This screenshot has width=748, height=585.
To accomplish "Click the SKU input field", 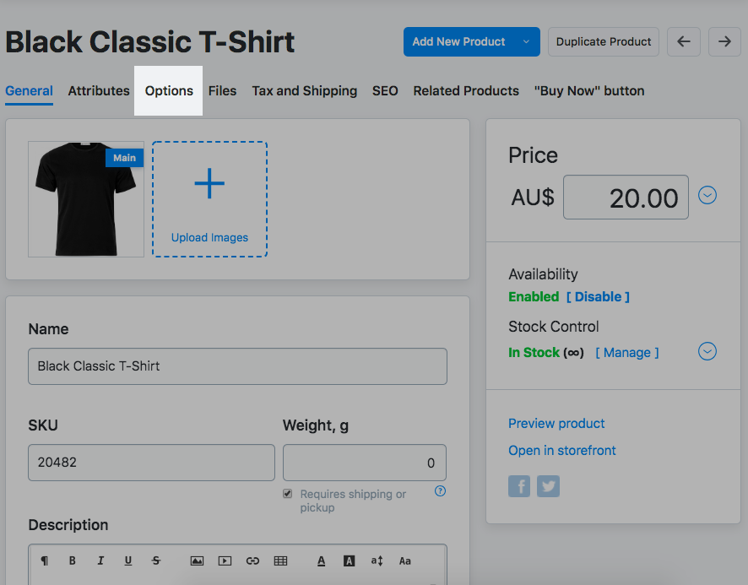I will tap(151, 463).
